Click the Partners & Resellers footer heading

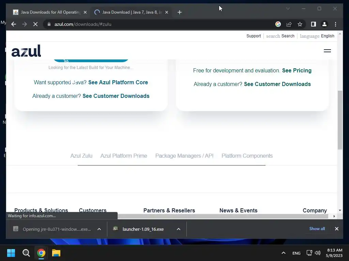pos(169,210)
